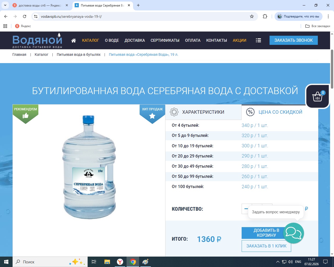Click the ХИТ ПРОДАЖ star badge
Screen dimensions: 334x267
tap(152, 114)
